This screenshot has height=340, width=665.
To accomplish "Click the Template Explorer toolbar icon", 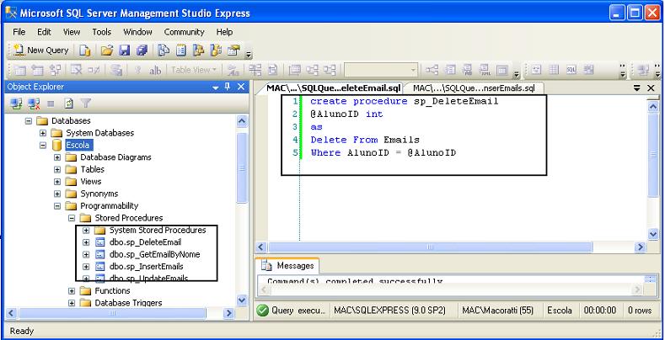I will click(217, 50).
